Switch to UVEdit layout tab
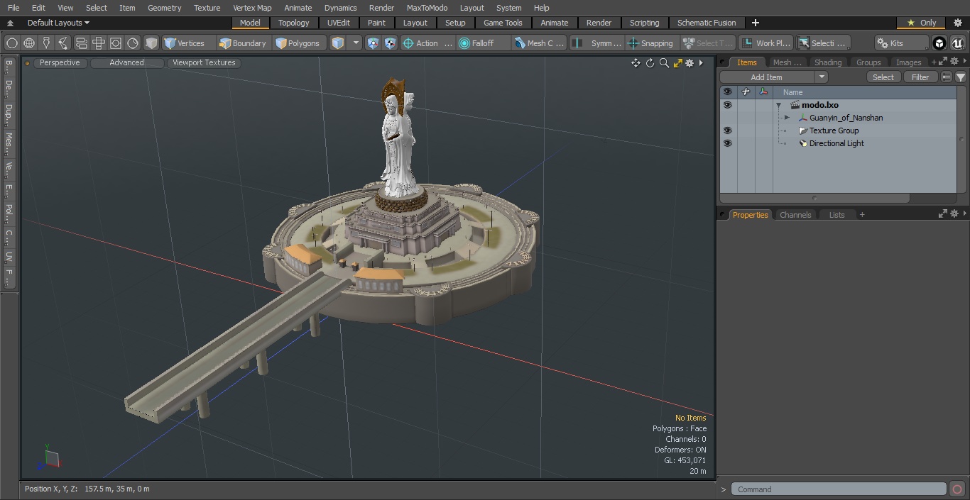 tap(339, 23)
